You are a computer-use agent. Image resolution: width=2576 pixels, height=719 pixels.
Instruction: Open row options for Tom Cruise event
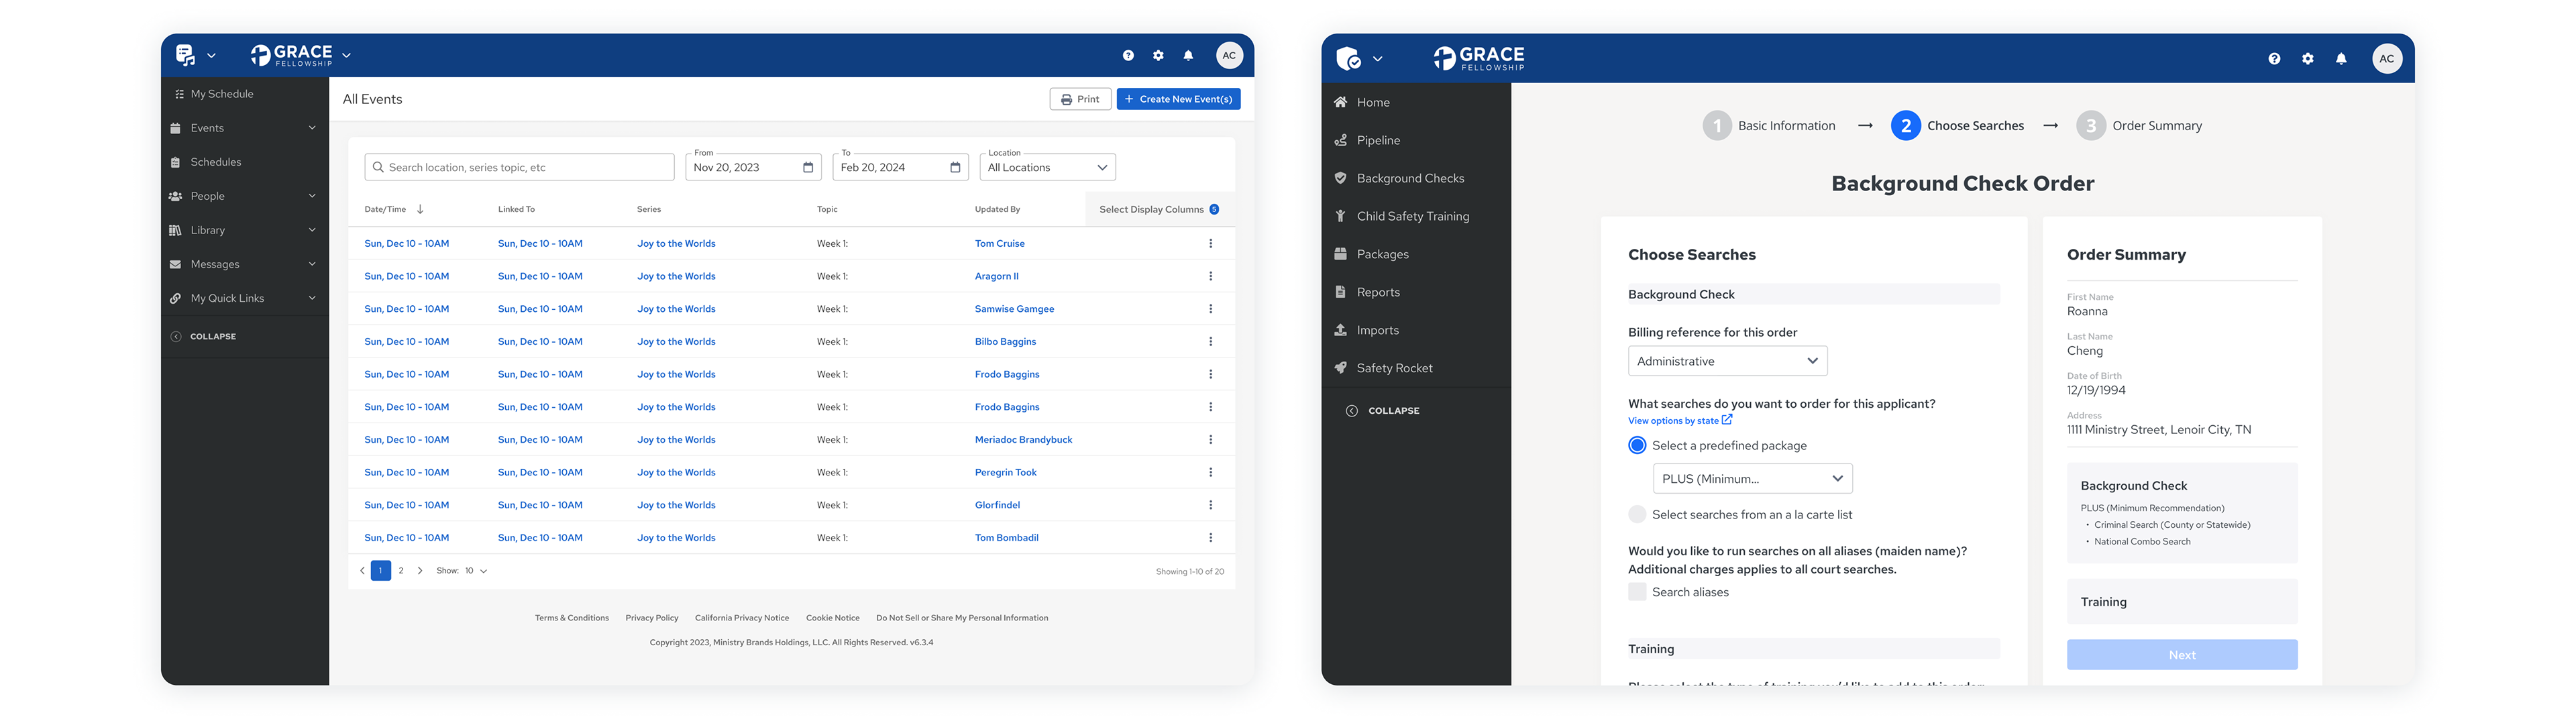click(1210, 244)
